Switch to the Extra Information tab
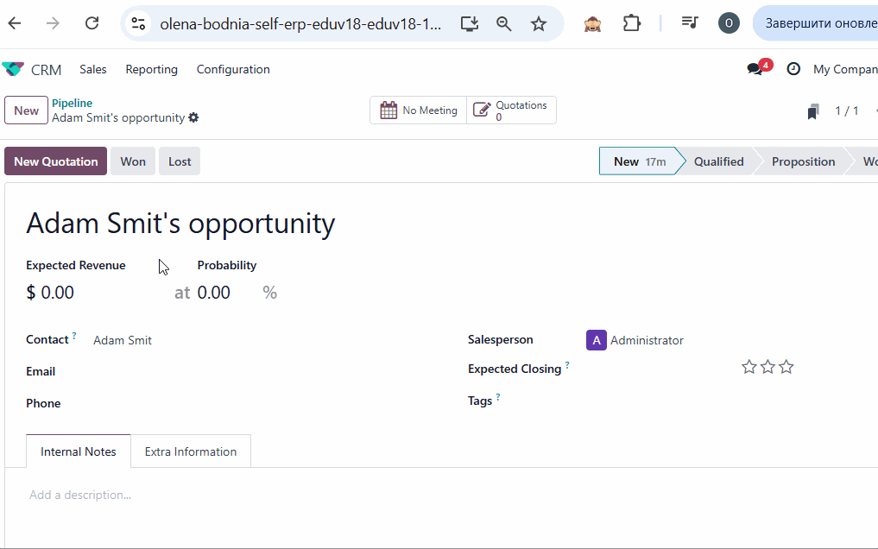 [x=191, y=451]
